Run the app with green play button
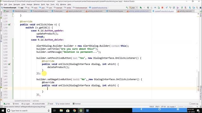 [x=141, y=8]
